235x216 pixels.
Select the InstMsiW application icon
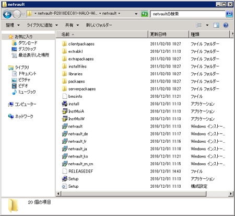coord(65,119)
